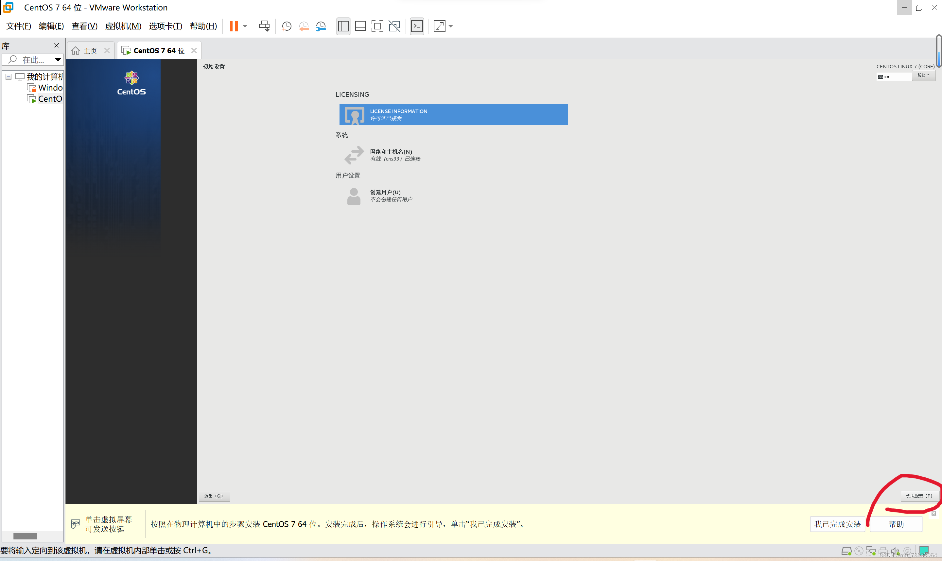The image size is (942, 561).
Task: Enter full screen mode icon
Action: pyautogui.click(x=377, y=26)
